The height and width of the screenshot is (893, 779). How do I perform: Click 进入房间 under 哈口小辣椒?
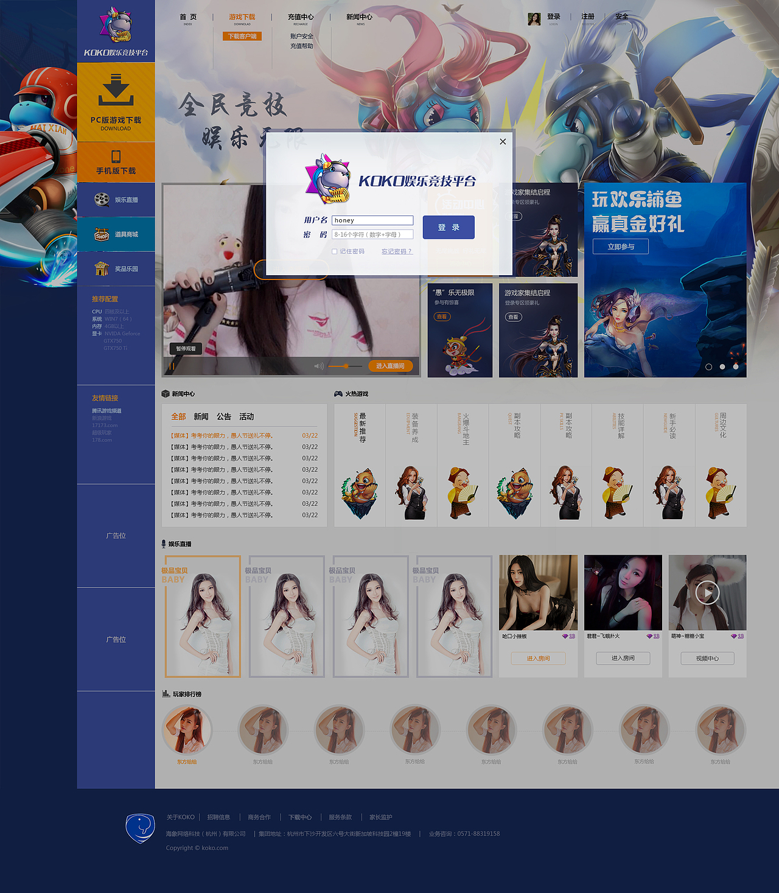click(x=538, y=658)
